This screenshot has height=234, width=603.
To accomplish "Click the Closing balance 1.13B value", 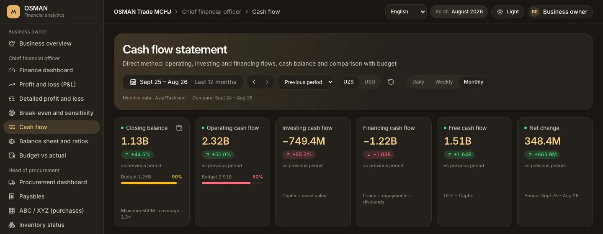I will tap(135, 141).
